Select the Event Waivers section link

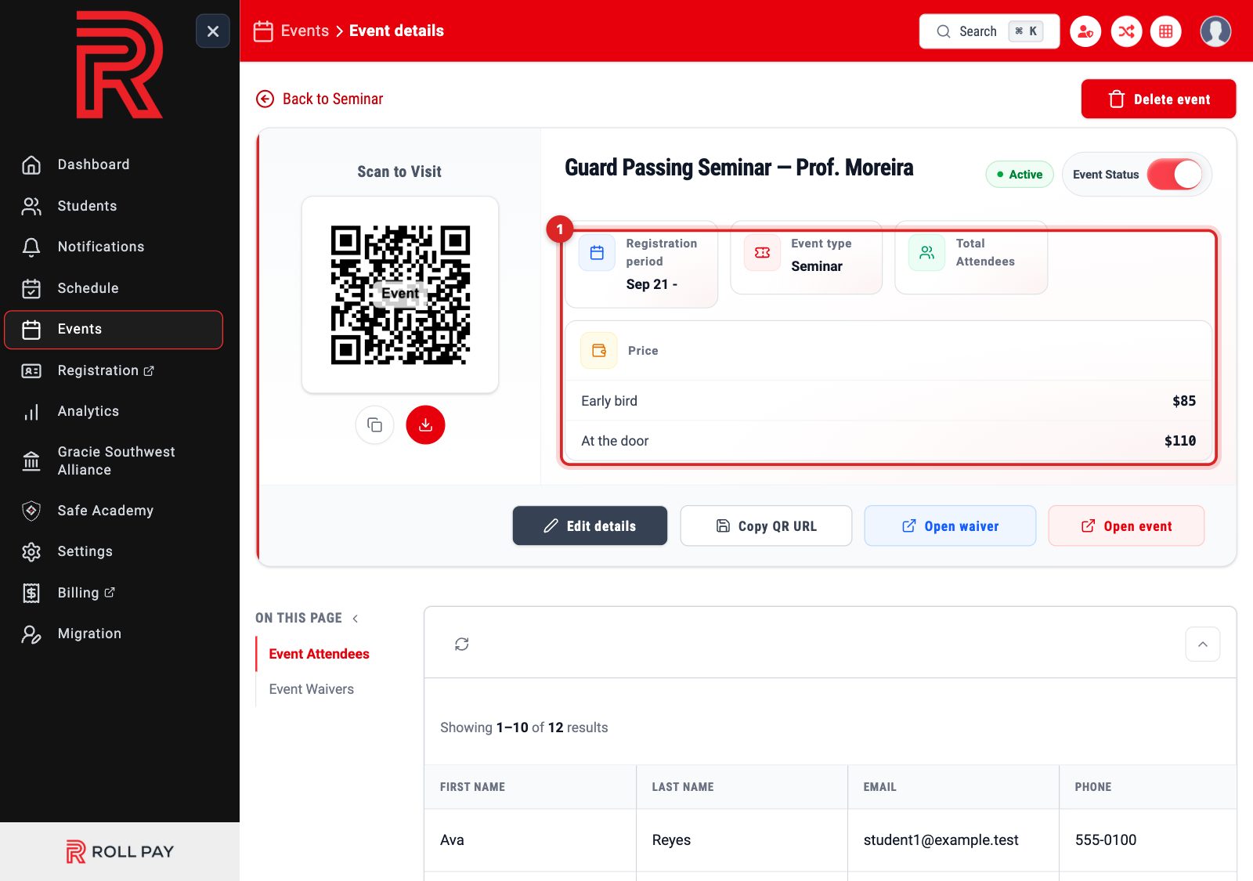click(x=311, y=689)
